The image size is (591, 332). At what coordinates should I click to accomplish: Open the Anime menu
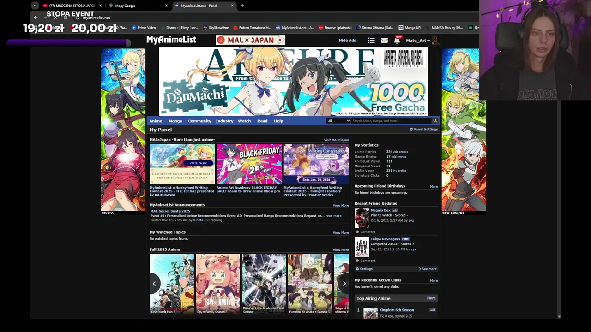pos(156,121)
